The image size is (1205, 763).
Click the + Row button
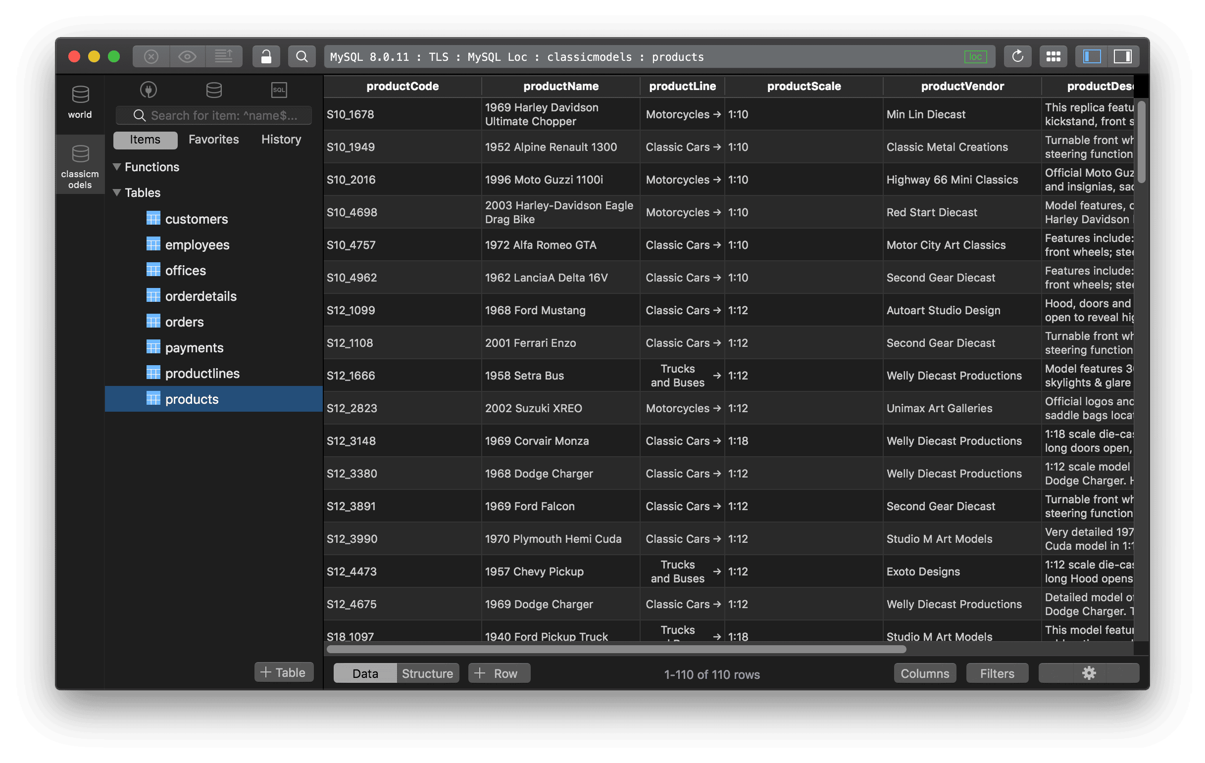pyautogui.click(x=499, y=673)
